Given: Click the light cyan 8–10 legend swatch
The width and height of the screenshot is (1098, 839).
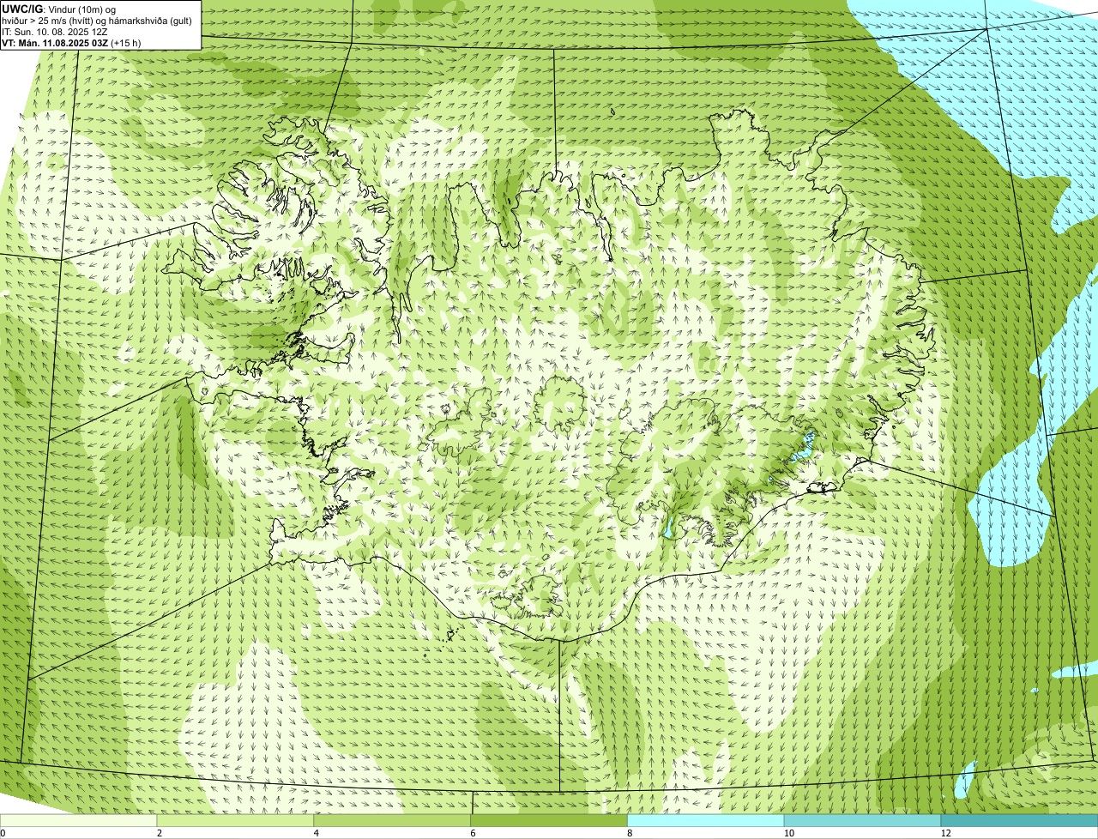Looking at the screenshot, I should pos(706,821).
